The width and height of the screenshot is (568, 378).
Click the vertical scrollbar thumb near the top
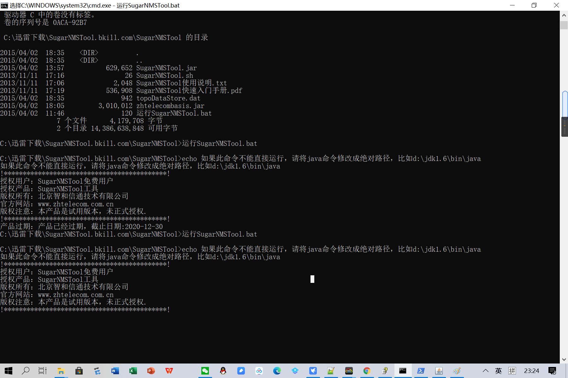564,25
